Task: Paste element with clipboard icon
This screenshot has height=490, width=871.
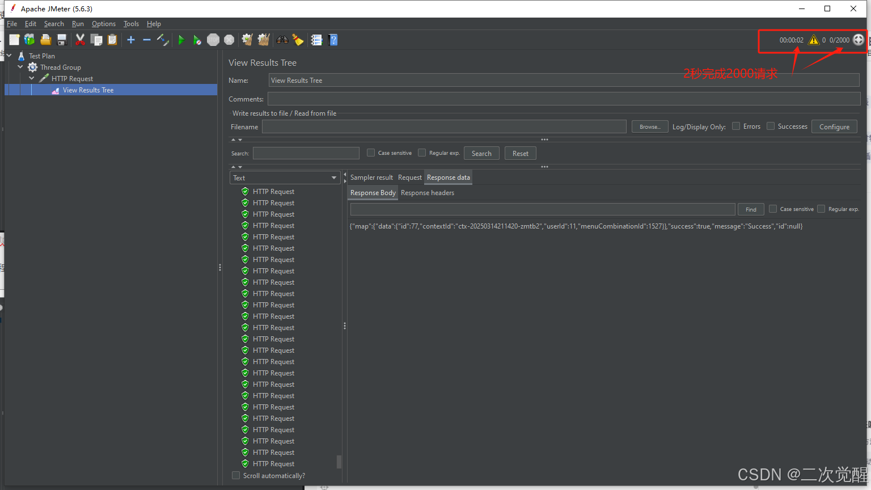Action: coord(112,40)
